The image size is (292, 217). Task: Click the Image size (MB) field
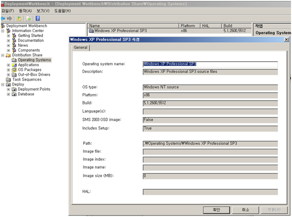pos(210,176)
